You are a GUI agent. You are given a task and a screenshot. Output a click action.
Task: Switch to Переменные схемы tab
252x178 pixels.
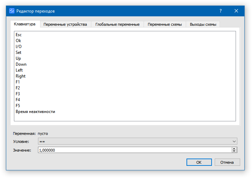click(165, 24)
